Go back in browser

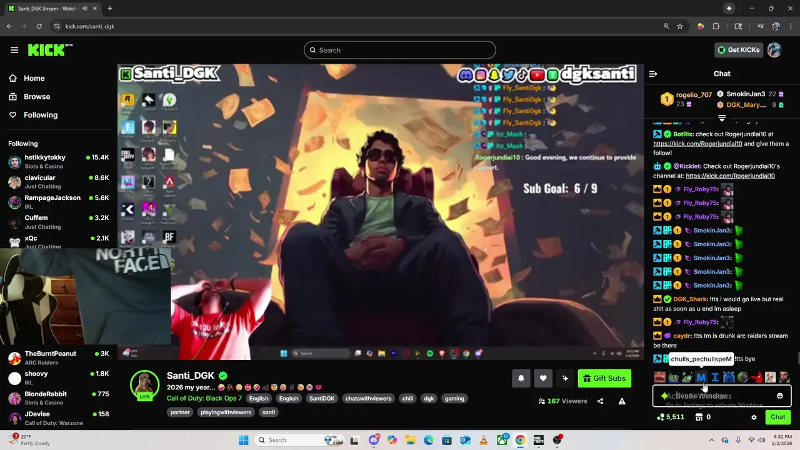[x=9, y=26]
